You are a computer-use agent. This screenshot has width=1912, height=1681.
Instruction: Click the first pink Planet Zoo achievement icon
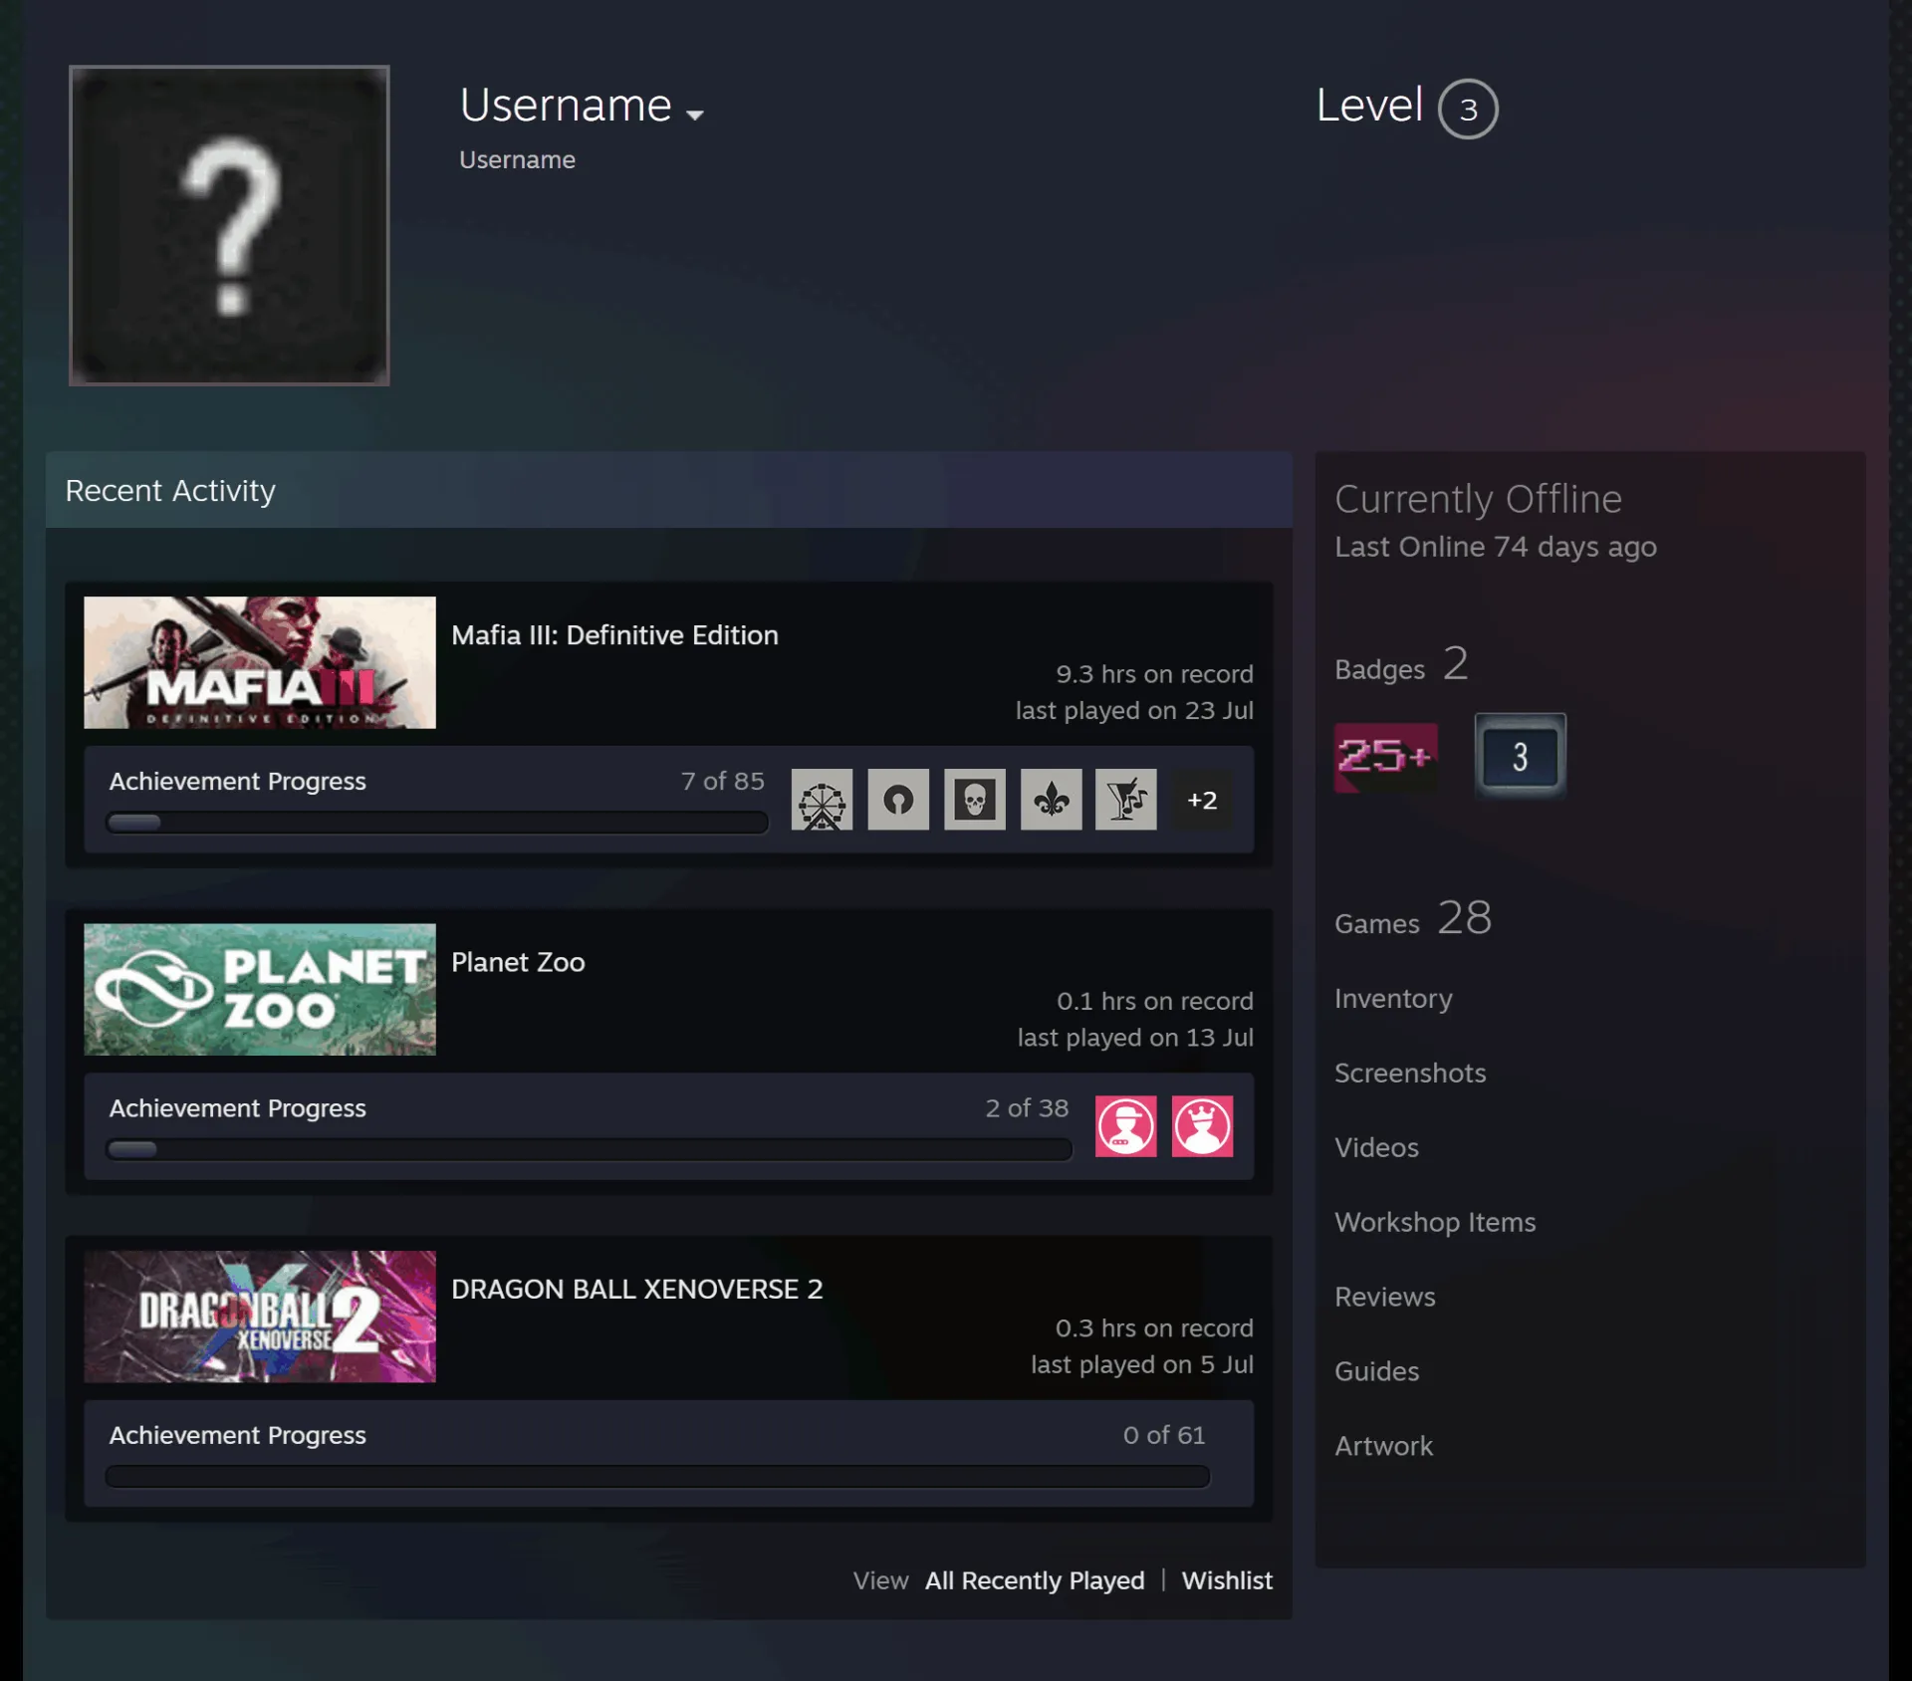coord(1126,1126)
